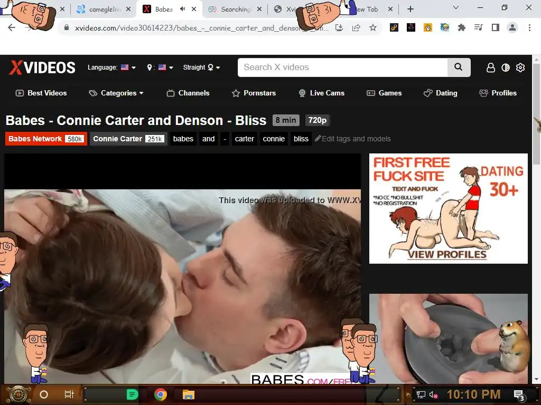The image size is (541, 405).
Task: Click the 'babes' tag
Action: [183, 139]
